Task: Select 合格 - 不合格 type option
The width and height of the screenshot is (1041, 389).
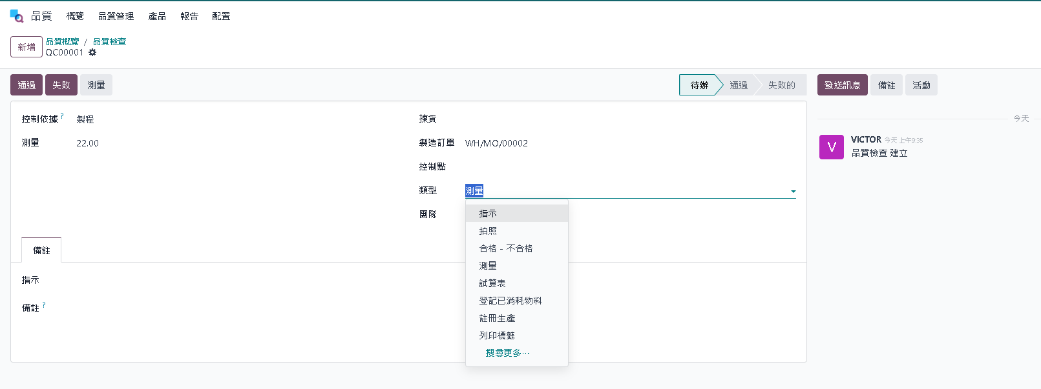Action: [505, 248]
